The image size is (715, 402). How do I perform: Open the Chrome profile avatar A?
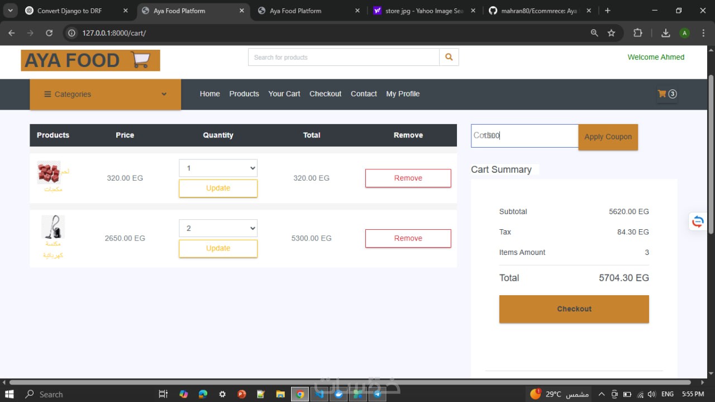click(684, 33)
